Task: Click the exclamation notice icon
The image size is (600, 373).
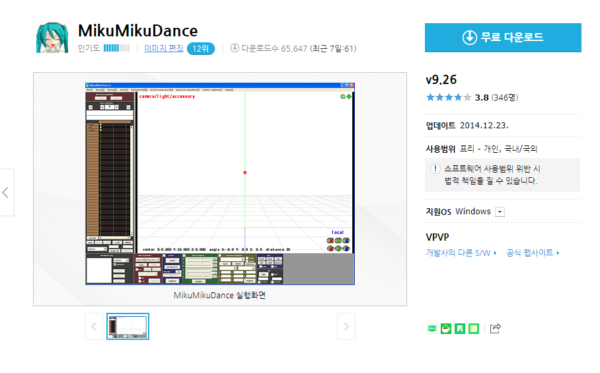Action: pyautogui.click(x=435, y=169)
